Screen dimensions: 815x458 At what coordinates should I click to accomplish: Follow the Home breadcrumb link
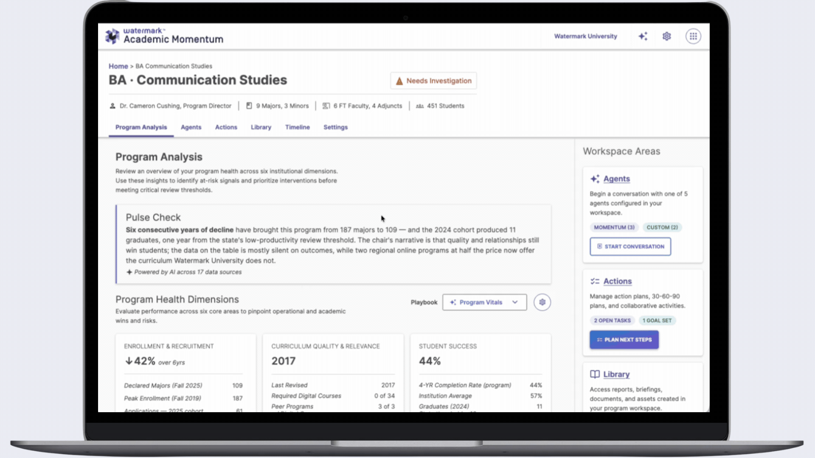[x=118, y=66]
